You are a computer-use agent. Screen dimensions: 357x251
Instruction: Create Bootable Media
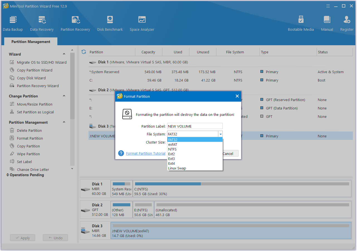(x=301, y=23)
